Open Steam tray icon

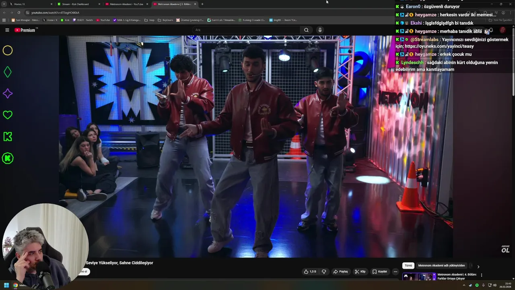point(470,285)
